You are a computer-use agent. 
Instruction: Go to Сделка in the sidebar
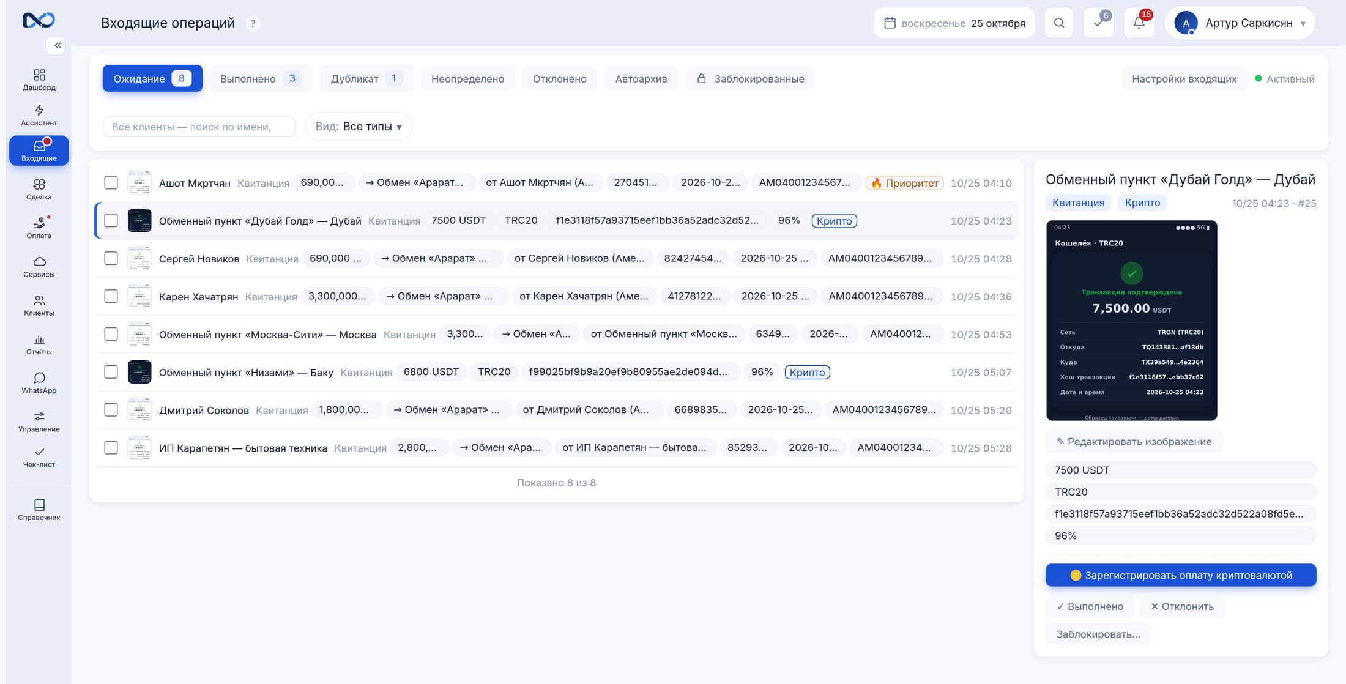point(39,189)
